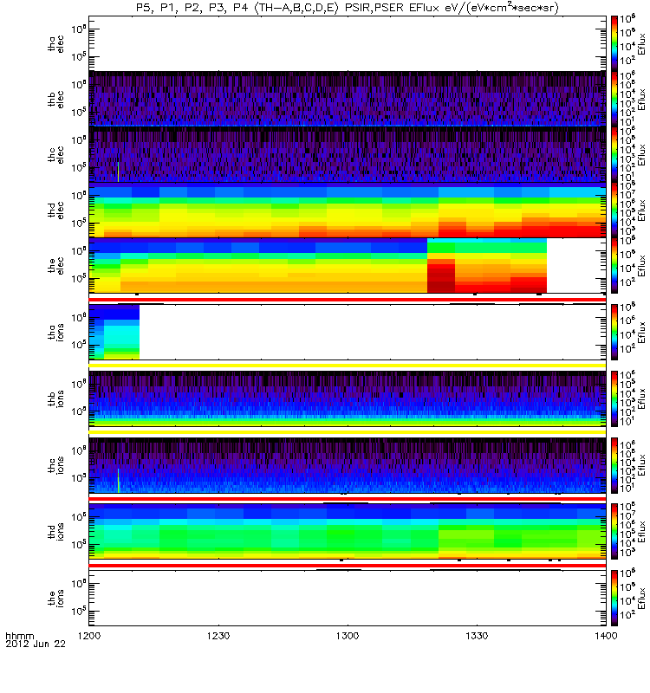Click the red bar above the tha ions panel
650x693 pixels.
point(348,300)
